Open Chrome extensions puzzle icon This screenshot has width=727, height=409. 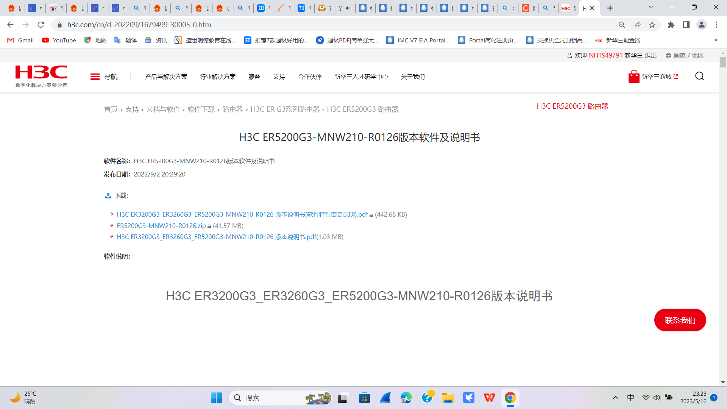671,25
